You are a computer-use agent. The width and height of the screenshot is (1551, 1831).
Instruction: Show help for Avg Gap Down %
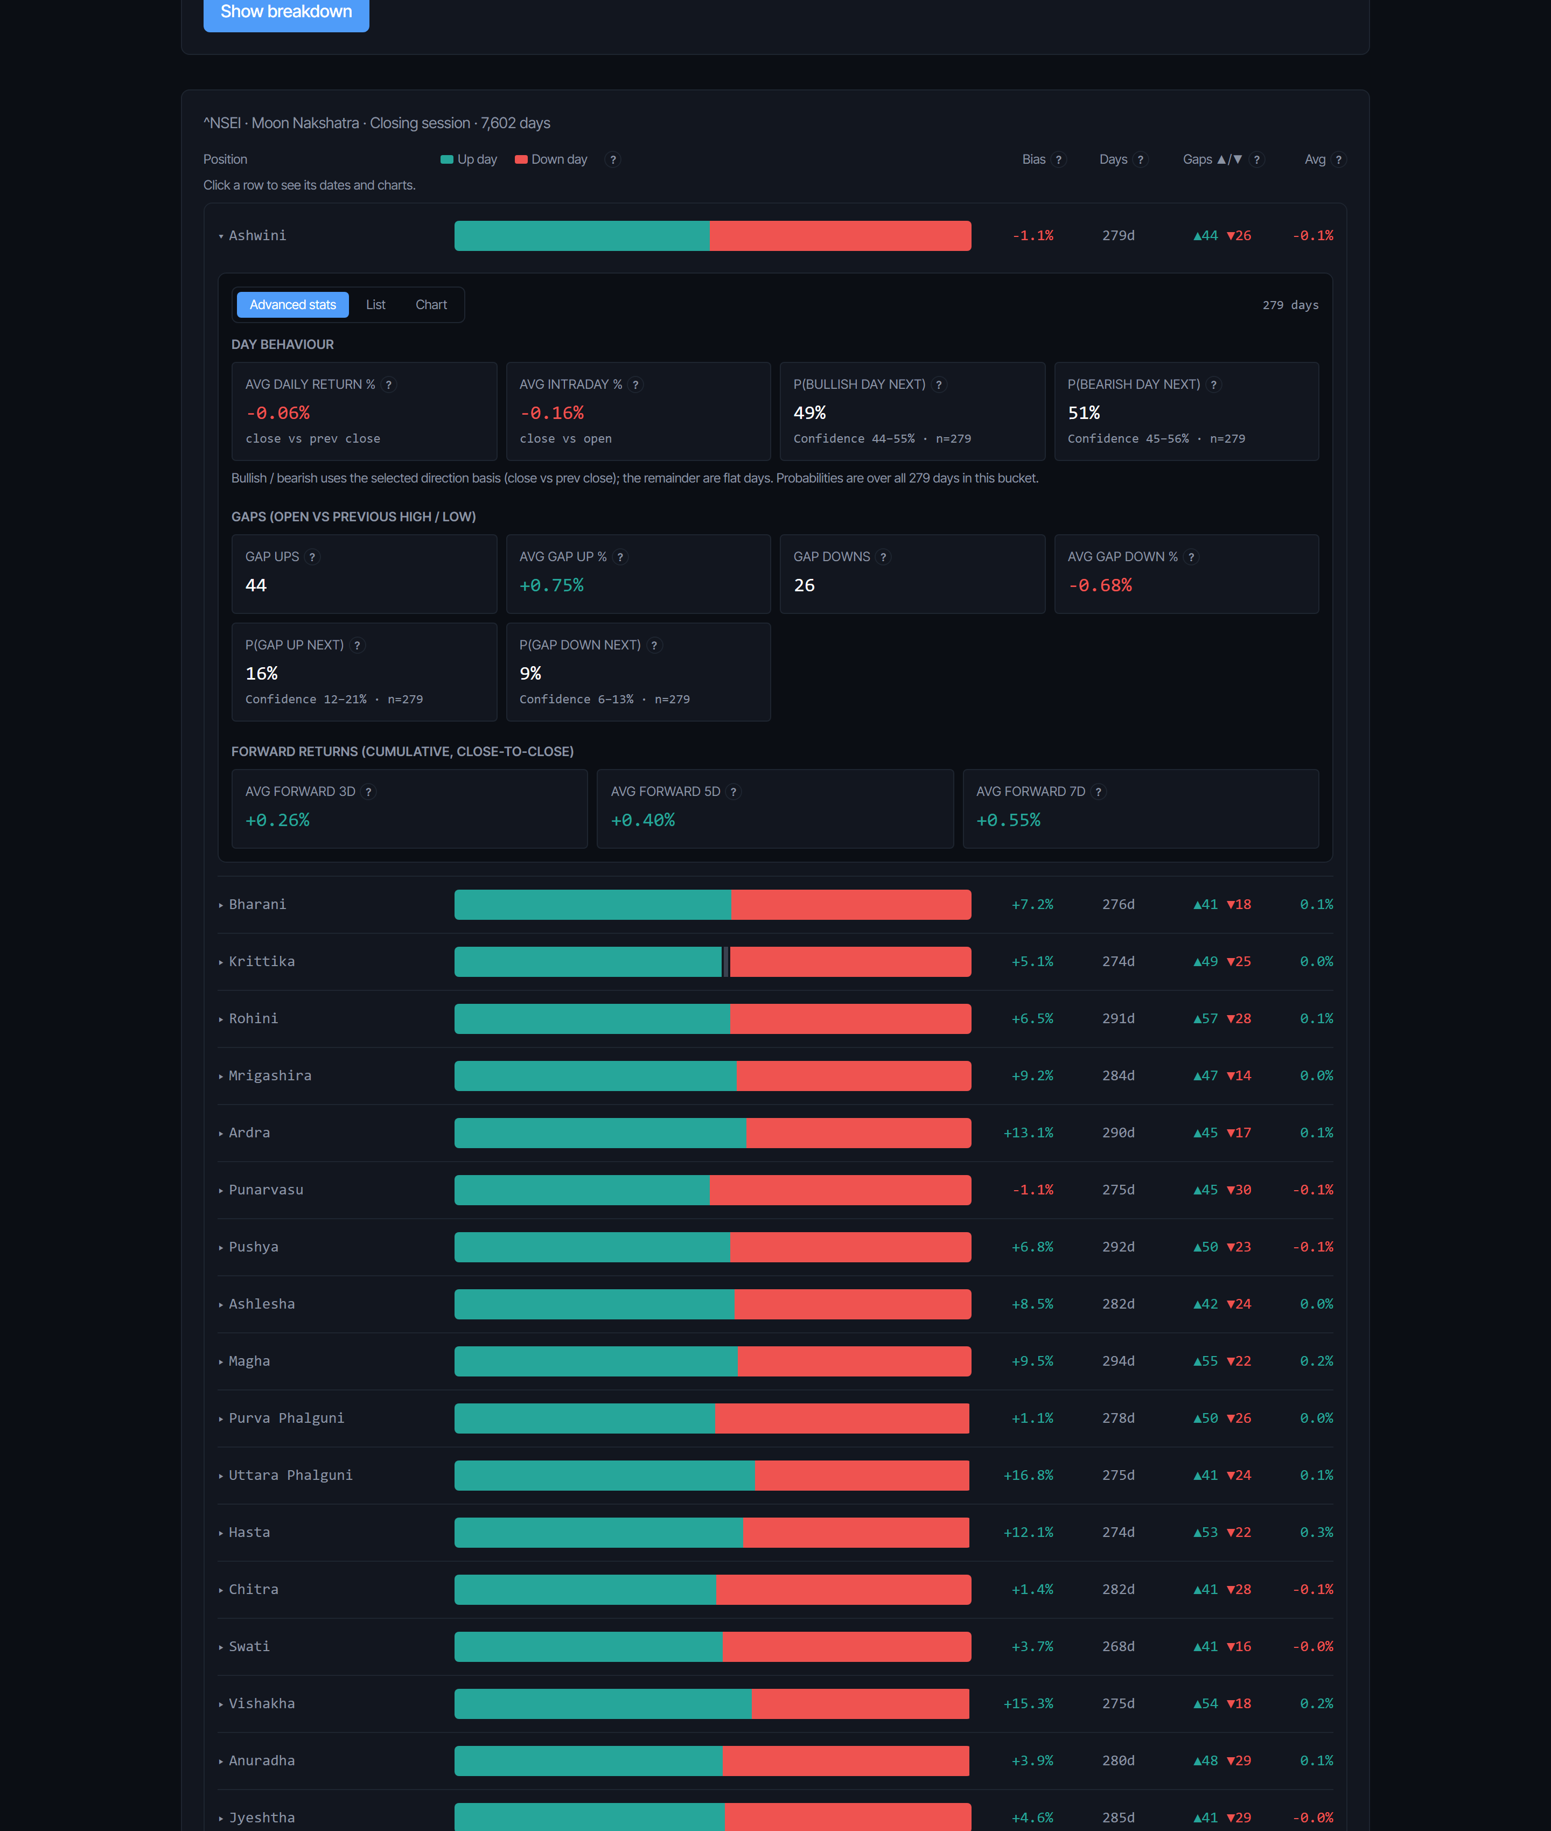pos(1191,557)
